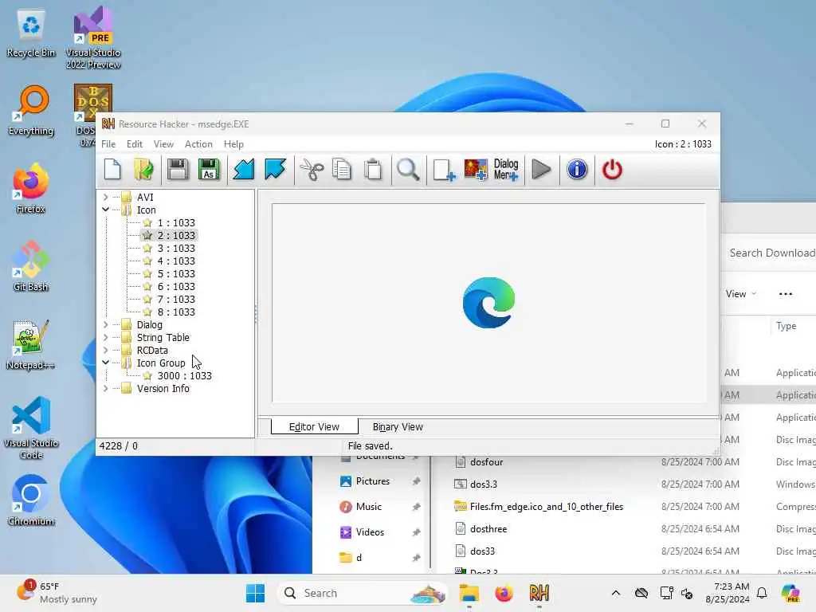The width and height of the screenshot is (816, 612).
Task: Click the Copy toolbar icon
Action: point(342,170)
